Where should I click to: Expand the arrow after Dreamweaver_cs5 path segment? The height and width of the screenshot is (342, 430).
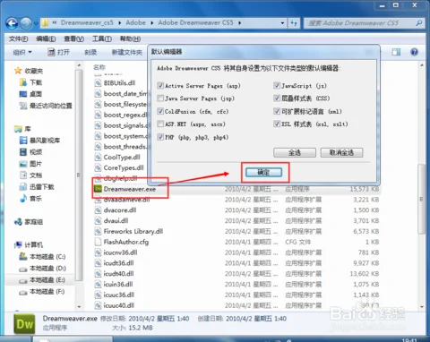point(119,23)
